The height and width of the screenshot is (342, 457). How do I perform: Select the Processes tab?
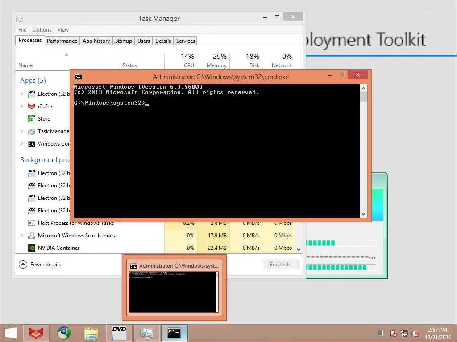pos(30,40)
